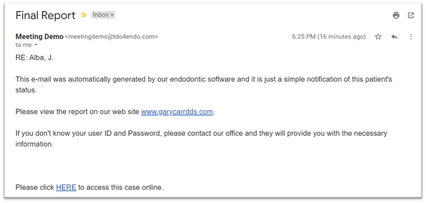Click sender name Meeting Demo
Screen dimensions: 426x203
(39, 37)
